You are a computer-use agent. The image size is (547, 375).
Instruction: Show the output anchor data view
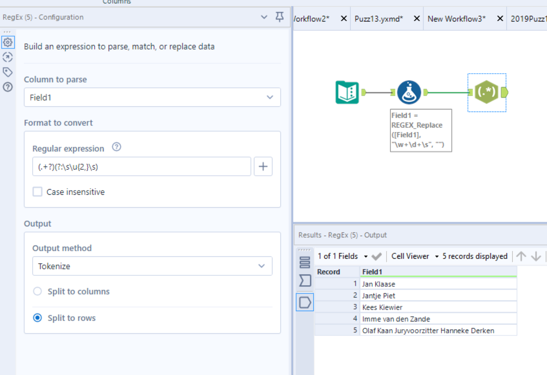(x=305, y=303)
